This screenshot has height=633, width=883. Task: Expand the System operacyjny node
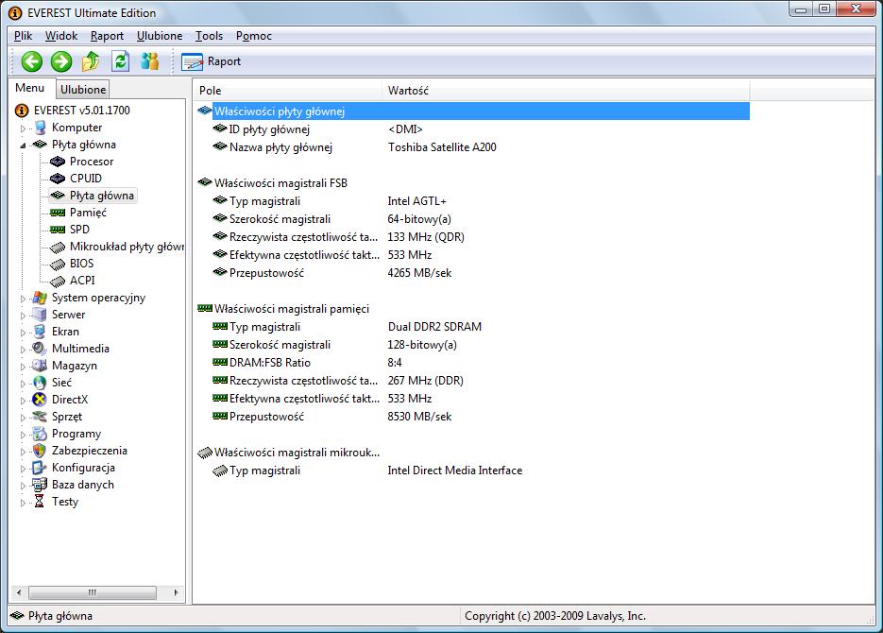click(23, 299)
